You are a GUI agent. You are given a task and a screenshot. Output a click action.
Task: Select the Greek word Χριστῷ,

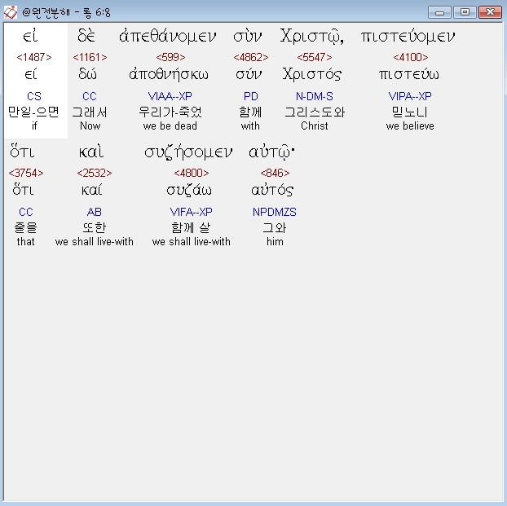pyautogui.click(x=311, y=36)
